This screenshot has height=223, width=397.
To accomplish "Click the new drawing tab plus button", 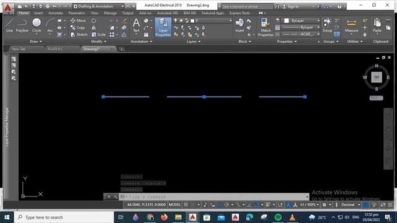I will click(122, 49).
